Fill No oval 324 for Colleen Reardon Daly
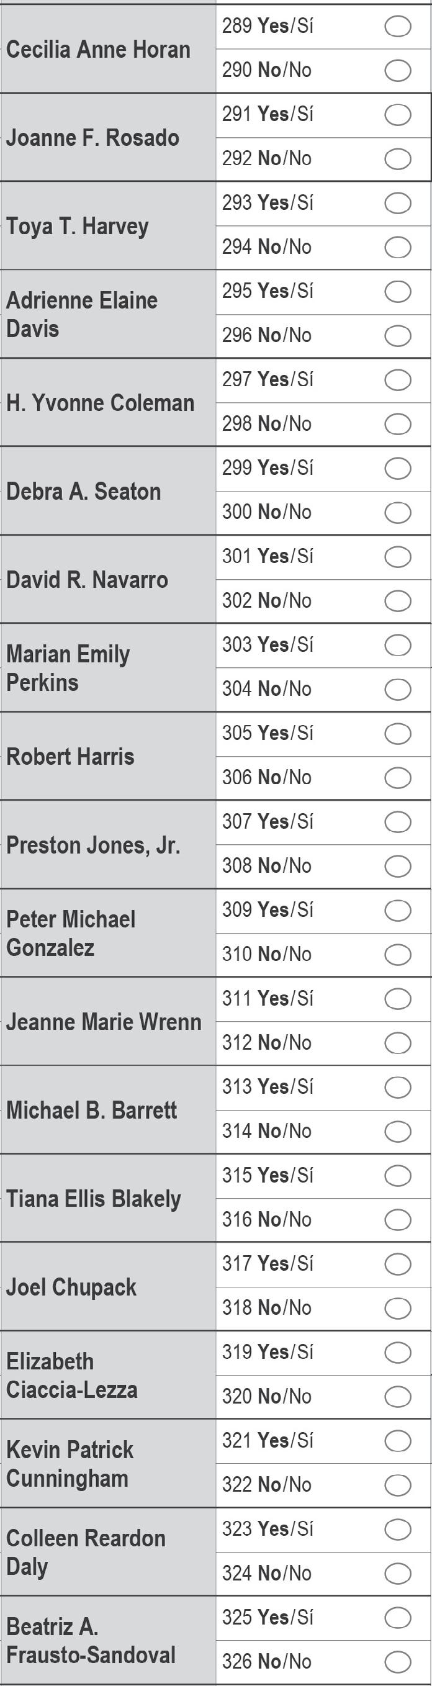This screenshot has width=432, height=1686. click(397, 1574)
